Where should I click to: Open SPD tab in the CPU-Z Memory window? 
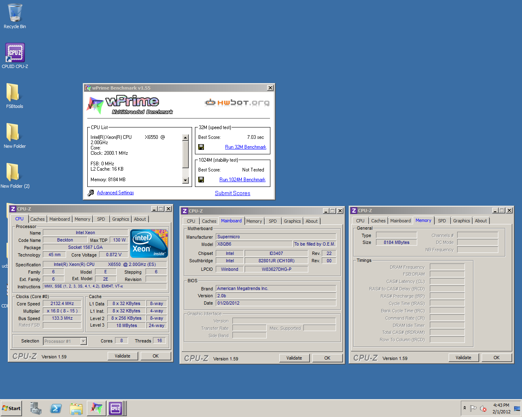click(442, 221)
